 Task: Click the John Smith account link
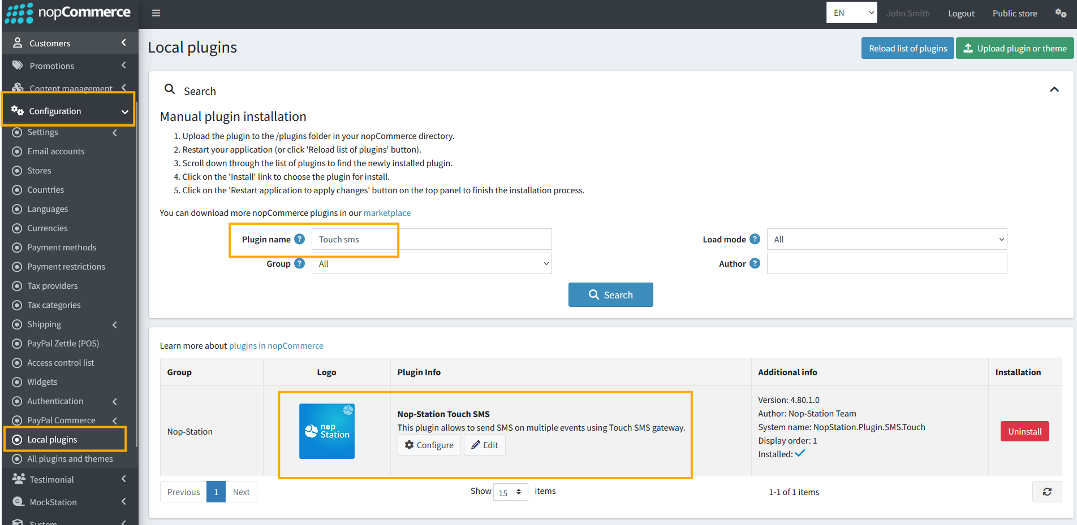point(908,13)
